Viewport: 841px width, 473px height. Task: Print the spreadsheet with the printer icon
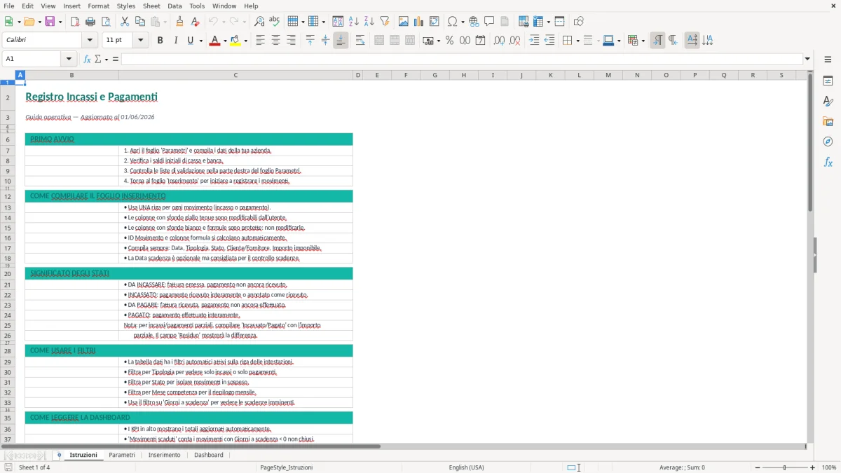coord(90,22)
